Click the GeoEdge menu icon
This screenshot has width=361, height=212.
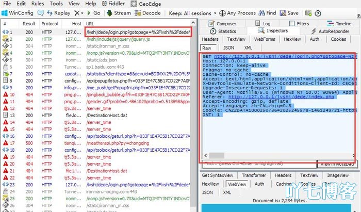134,4
